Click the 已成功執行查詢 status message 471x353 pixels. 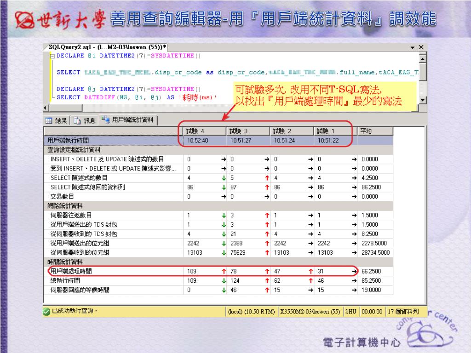click(x=75, y=311)
